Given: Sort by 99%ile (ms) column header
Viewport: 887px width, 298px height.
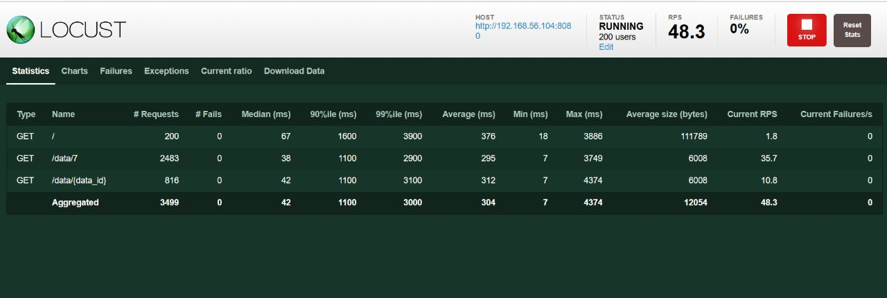Looking at the screenshot, I should coord(398,114).
